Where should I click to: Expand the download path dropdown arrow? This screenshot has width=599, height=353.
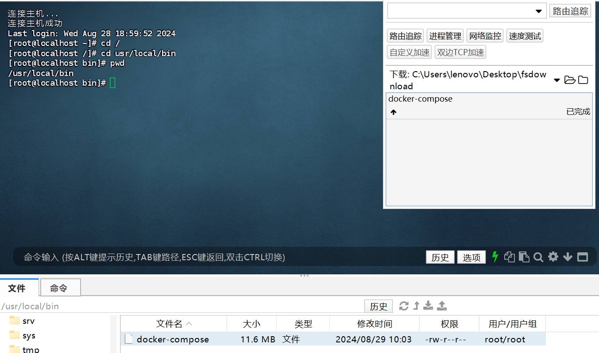click(x=557, y=80)
